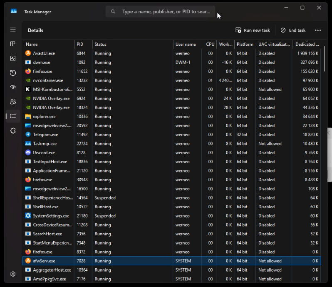Image resolution: width=332 pixels, height=287 pixels.
Task: Click msedgewebview2 icon with PID 20592
Action: pyautogui.click(x=28, y=125)
